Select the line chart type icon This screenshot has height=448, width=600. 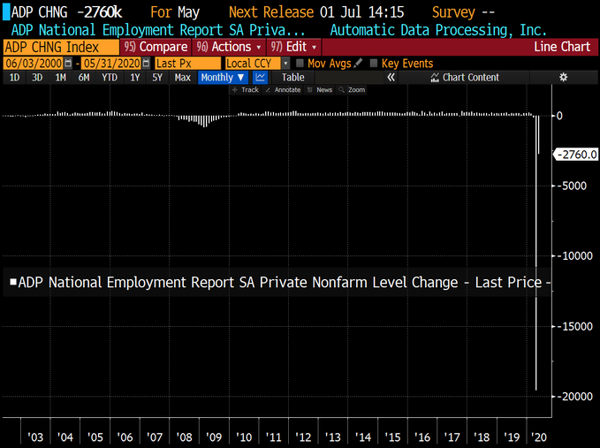click(260, 77)
